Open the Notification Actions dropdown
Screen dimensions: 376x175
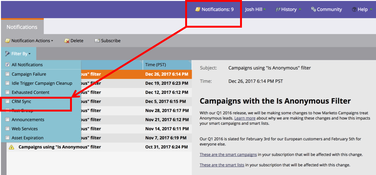[x=30, y=41]
